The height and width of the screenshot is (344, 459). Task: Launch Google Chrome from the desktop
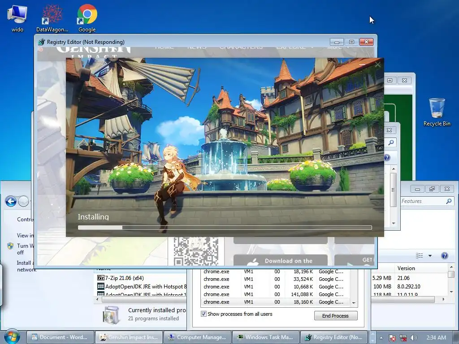pos(87,18)
